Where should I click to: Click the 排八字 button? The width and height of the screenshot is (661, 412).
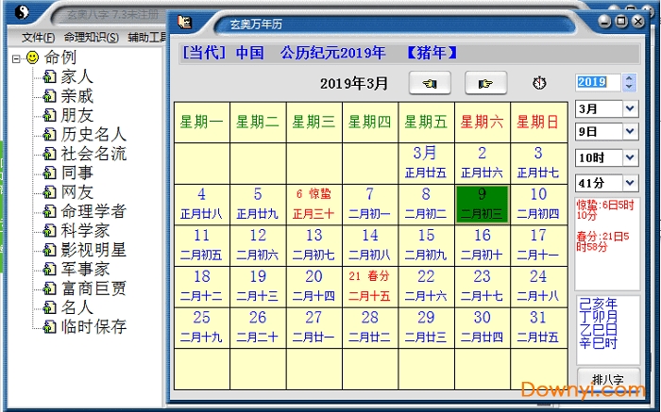[608, 379]
